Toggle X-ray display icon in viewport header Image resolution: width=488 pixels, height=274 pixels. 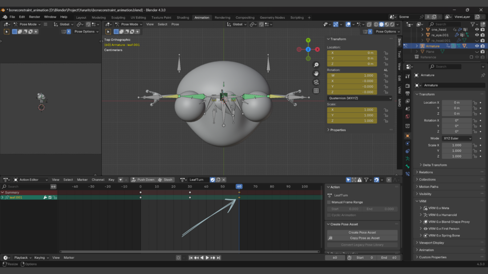[x=369, y=24]
